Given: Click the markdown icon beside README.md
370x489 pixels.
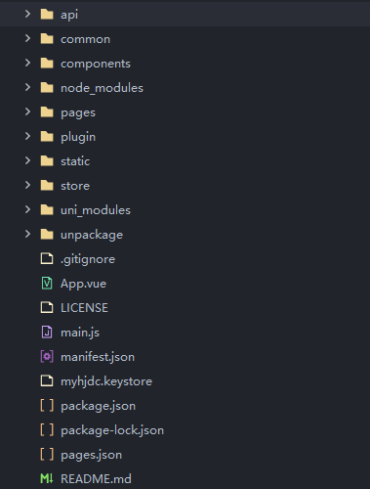Looking at the screenshot, I should click(x=47, y=478).
